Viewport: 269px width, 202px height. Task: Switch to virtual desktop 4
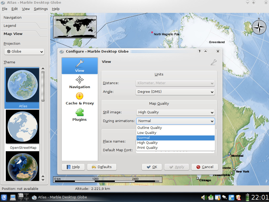pyautogui.click(x=27, y=199)
